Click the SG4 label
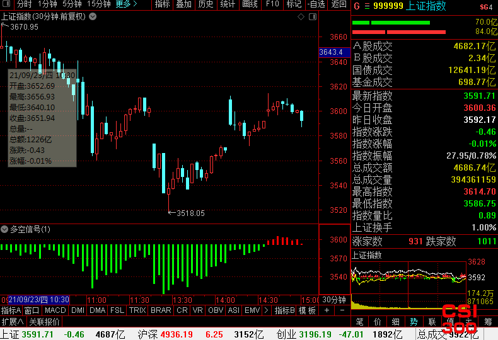The width and height of the screenshot is (498, 340). pos(486,7)
